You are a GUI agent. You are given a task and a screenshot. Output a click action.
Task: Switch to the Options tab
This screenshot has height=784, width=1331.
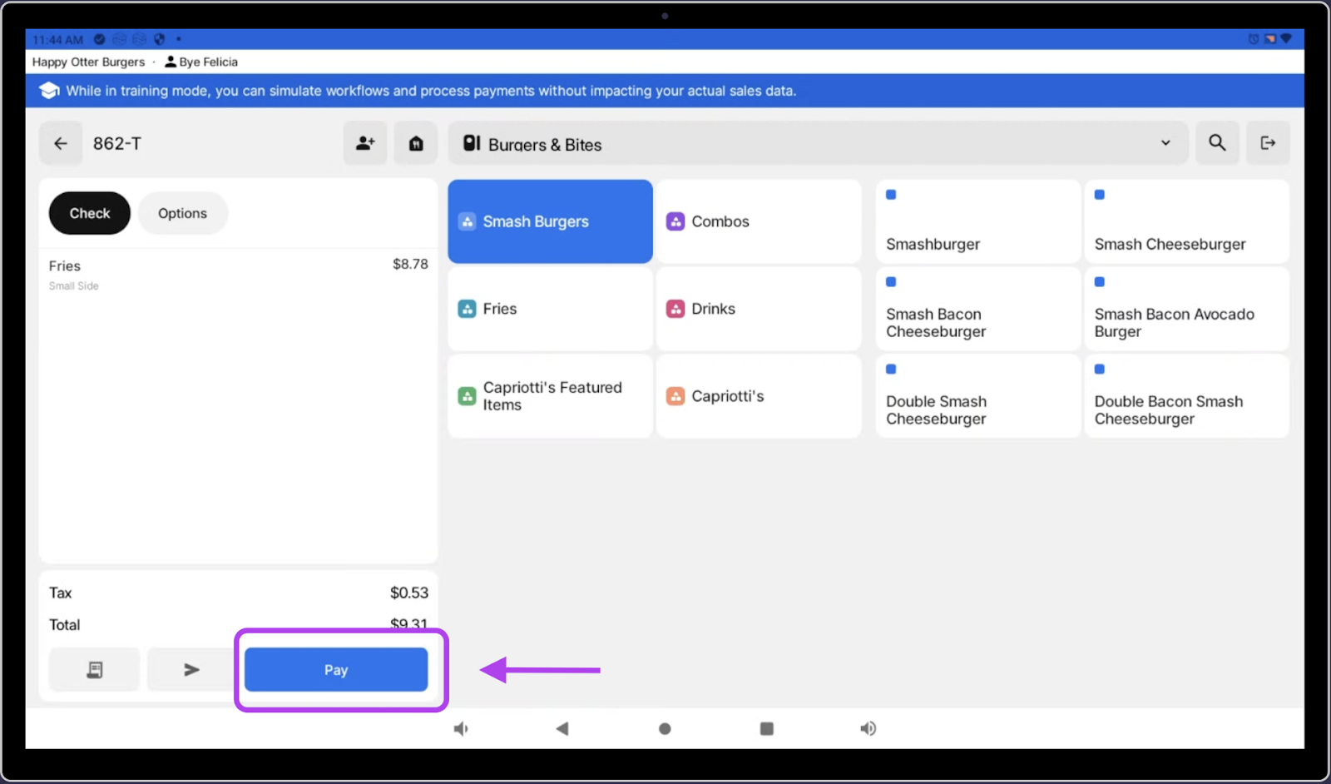(x=182, y=213)
